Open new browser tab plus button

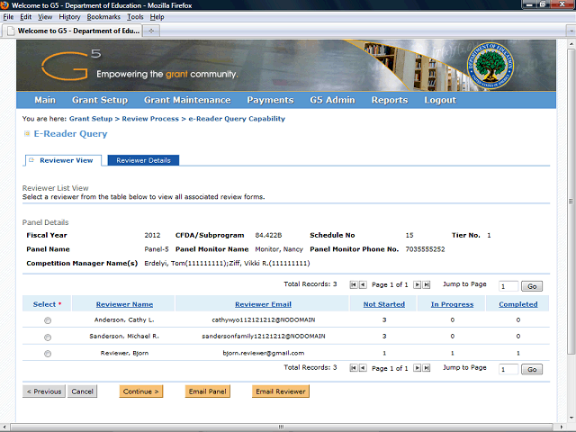click(151, 31)
